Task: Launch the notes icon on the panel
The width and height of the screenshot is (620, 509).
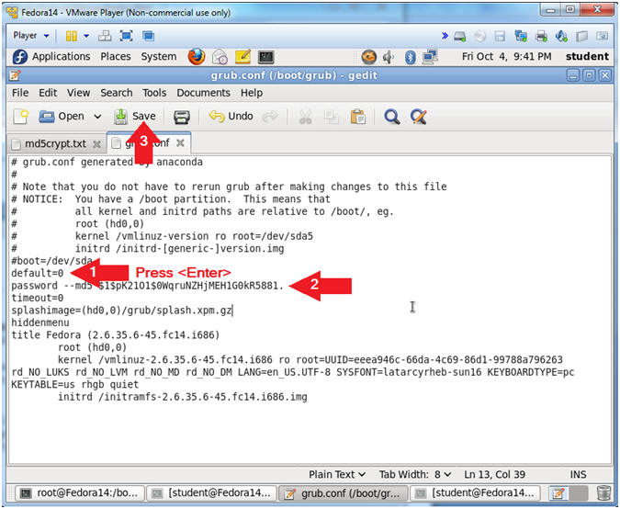Action: click(242, 57)
